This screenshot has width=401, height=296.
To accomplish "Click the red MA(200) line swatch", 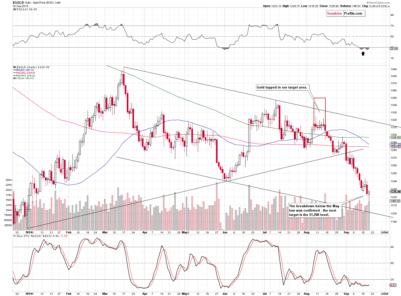I will 14,73.
